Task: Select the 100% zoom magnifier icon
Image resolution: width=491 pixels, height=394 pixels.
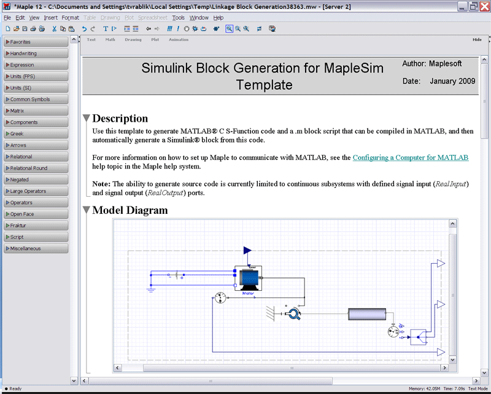Action: pos(229,29)
